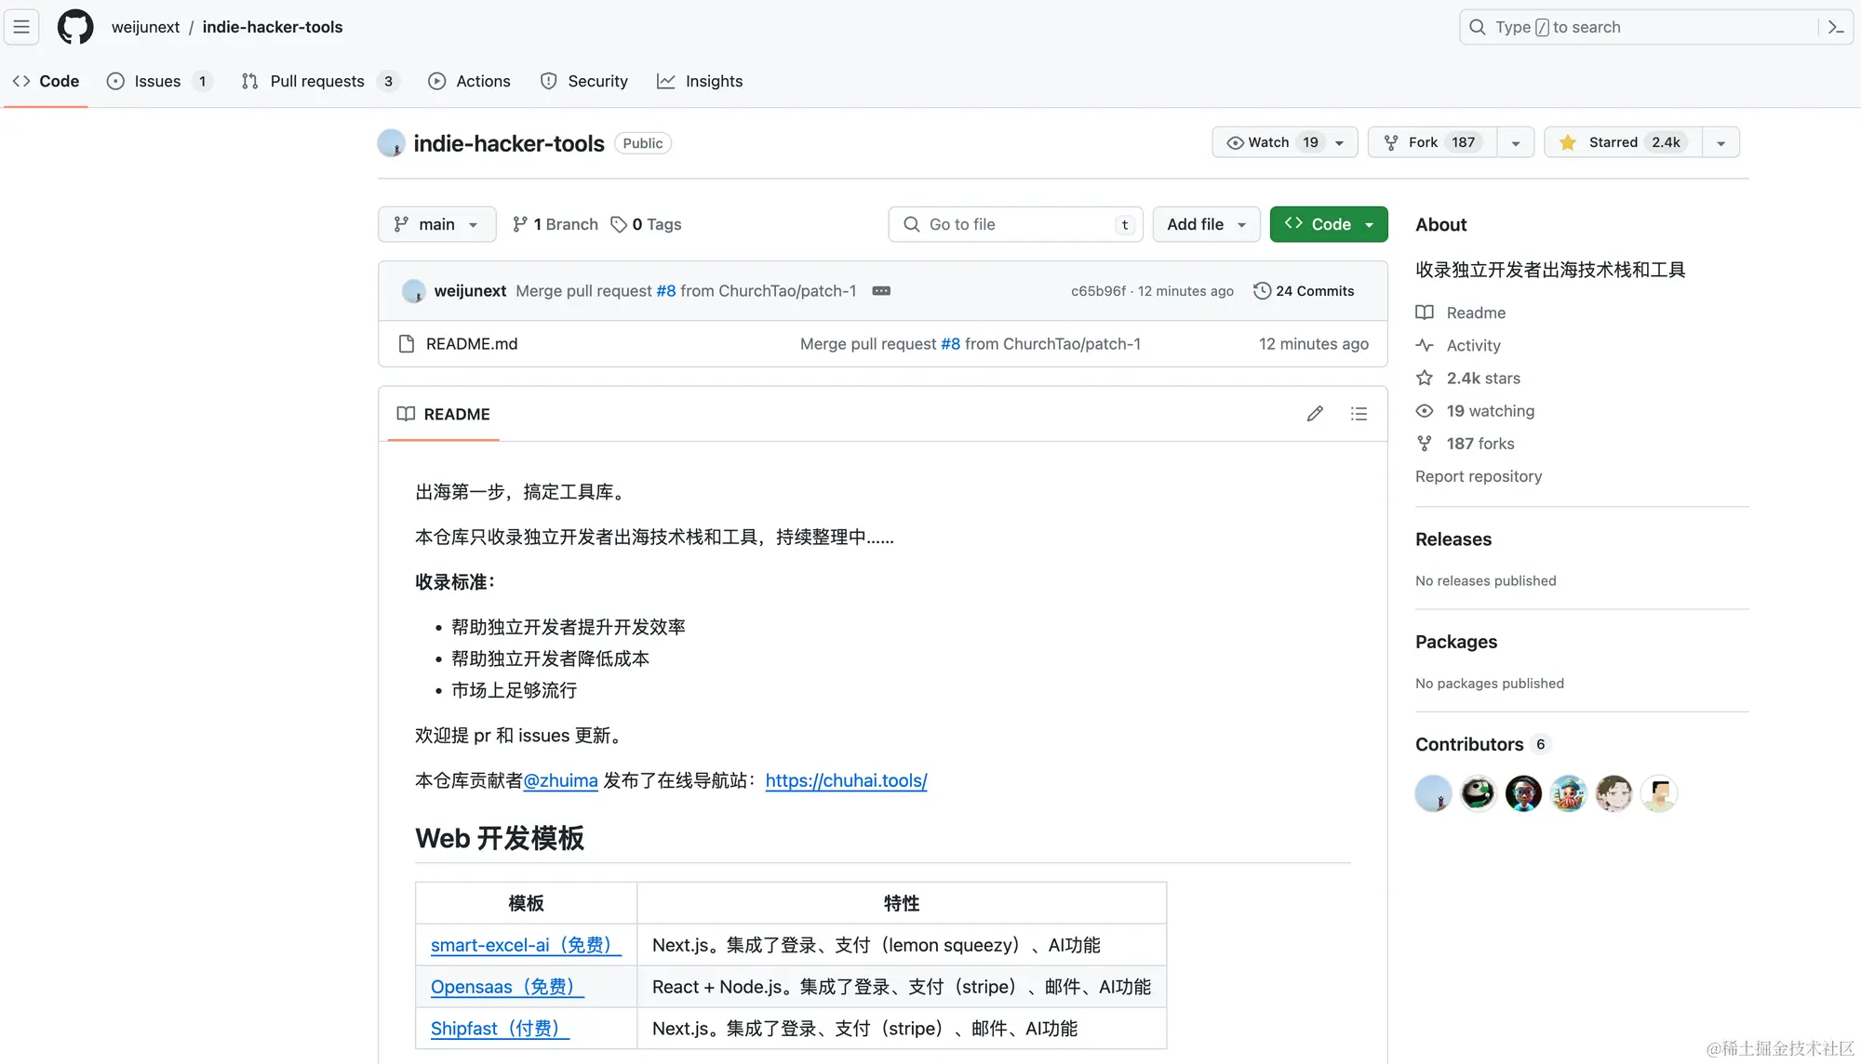
Task: Open the green Code clone dropdown
Action: (x=1329, y=224)
